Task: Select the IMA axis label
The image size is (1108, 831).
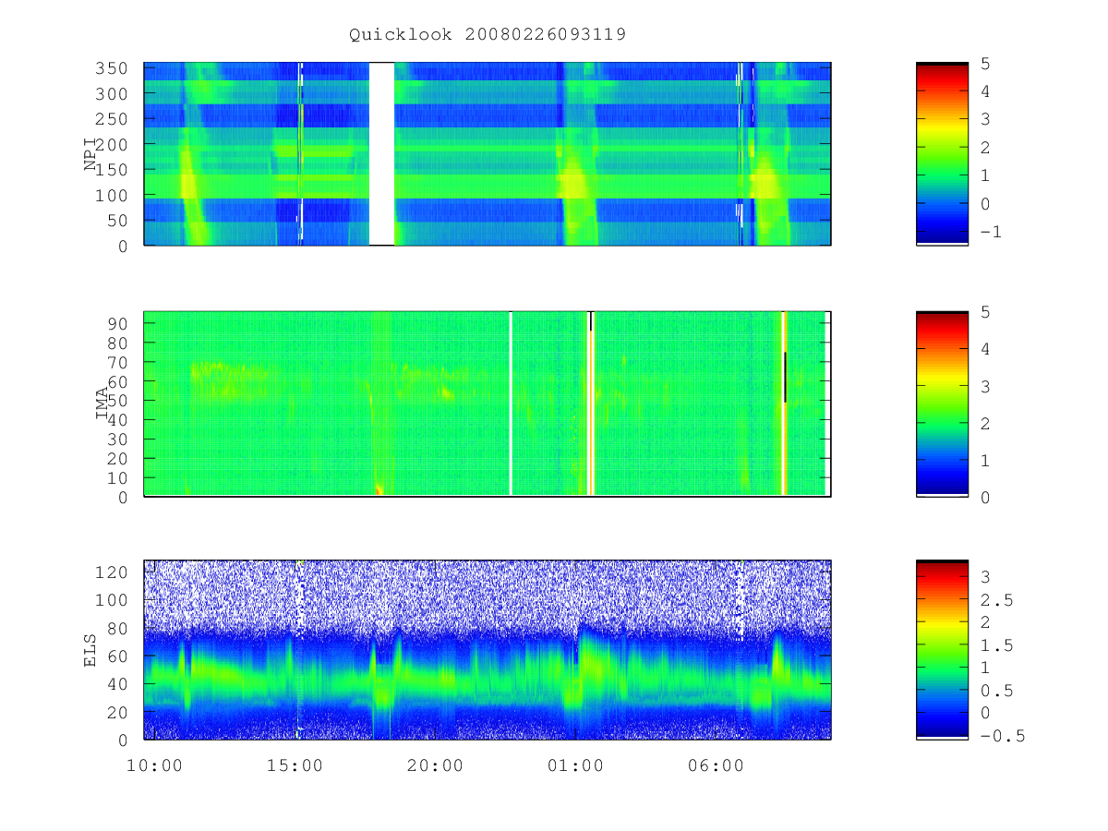Action: coord(102,403)
